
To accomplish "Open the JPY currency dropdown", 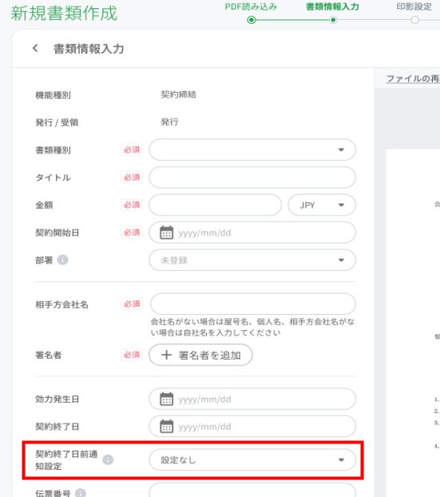I will click(322, 205).
